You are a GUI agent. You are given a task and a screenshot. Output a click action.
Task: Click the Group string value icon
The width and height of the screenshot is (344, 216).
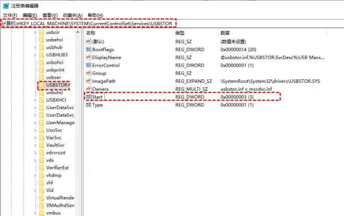coord(89,73)
